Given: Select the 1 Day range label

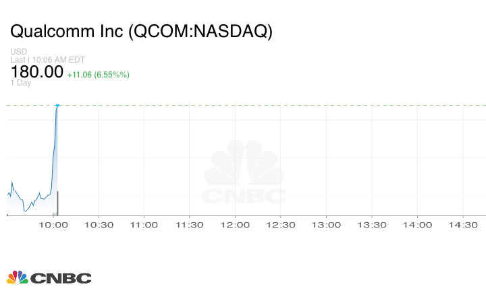Looking at the screenshot, I should click(x=21, y=83).
